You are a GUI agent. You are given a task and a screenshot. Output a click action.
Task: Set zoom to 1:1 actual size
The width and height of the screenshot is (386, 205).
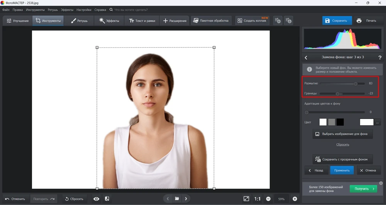tap(257, 199)
